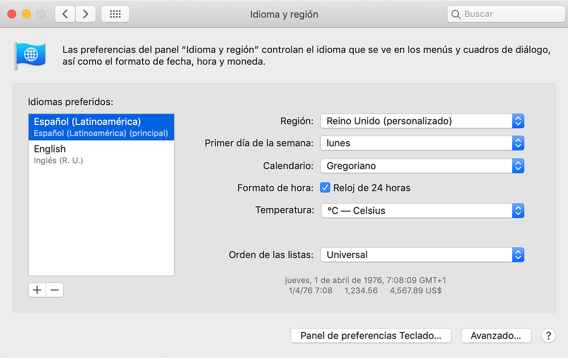The height and width of the screenshot is (358, 568).
Task: Click the short date sample 1/4/76 7:08
Action: [x=311, y=290]
